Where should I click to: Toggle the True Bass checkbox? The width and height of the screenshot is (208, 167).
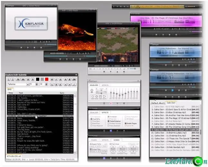[x=91, y=121]
